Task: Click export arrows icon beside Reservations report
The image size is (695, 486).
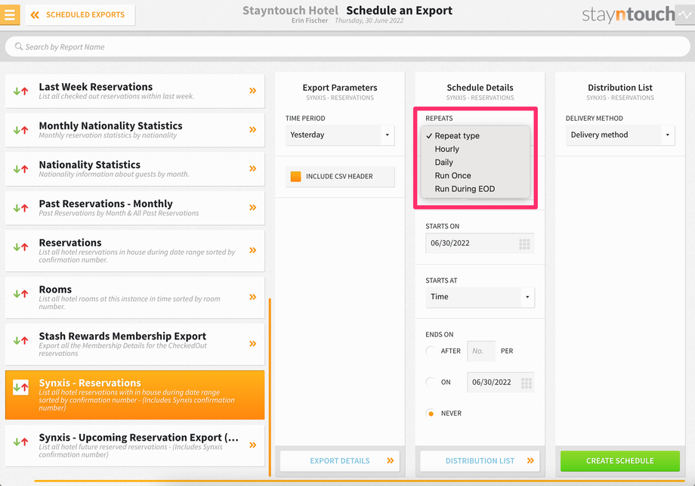Action: 20,247
